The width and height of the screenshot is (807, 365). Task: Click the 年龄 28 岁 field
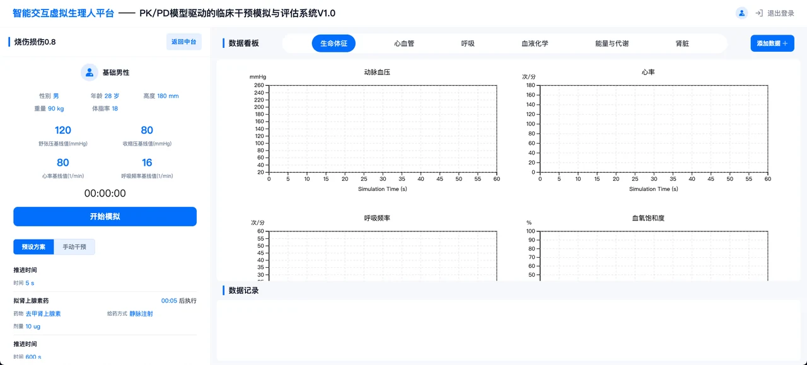(105, 96)
